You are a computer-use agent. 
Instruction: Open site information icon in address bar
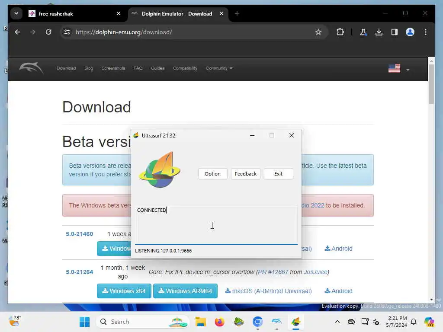point(67,32)
